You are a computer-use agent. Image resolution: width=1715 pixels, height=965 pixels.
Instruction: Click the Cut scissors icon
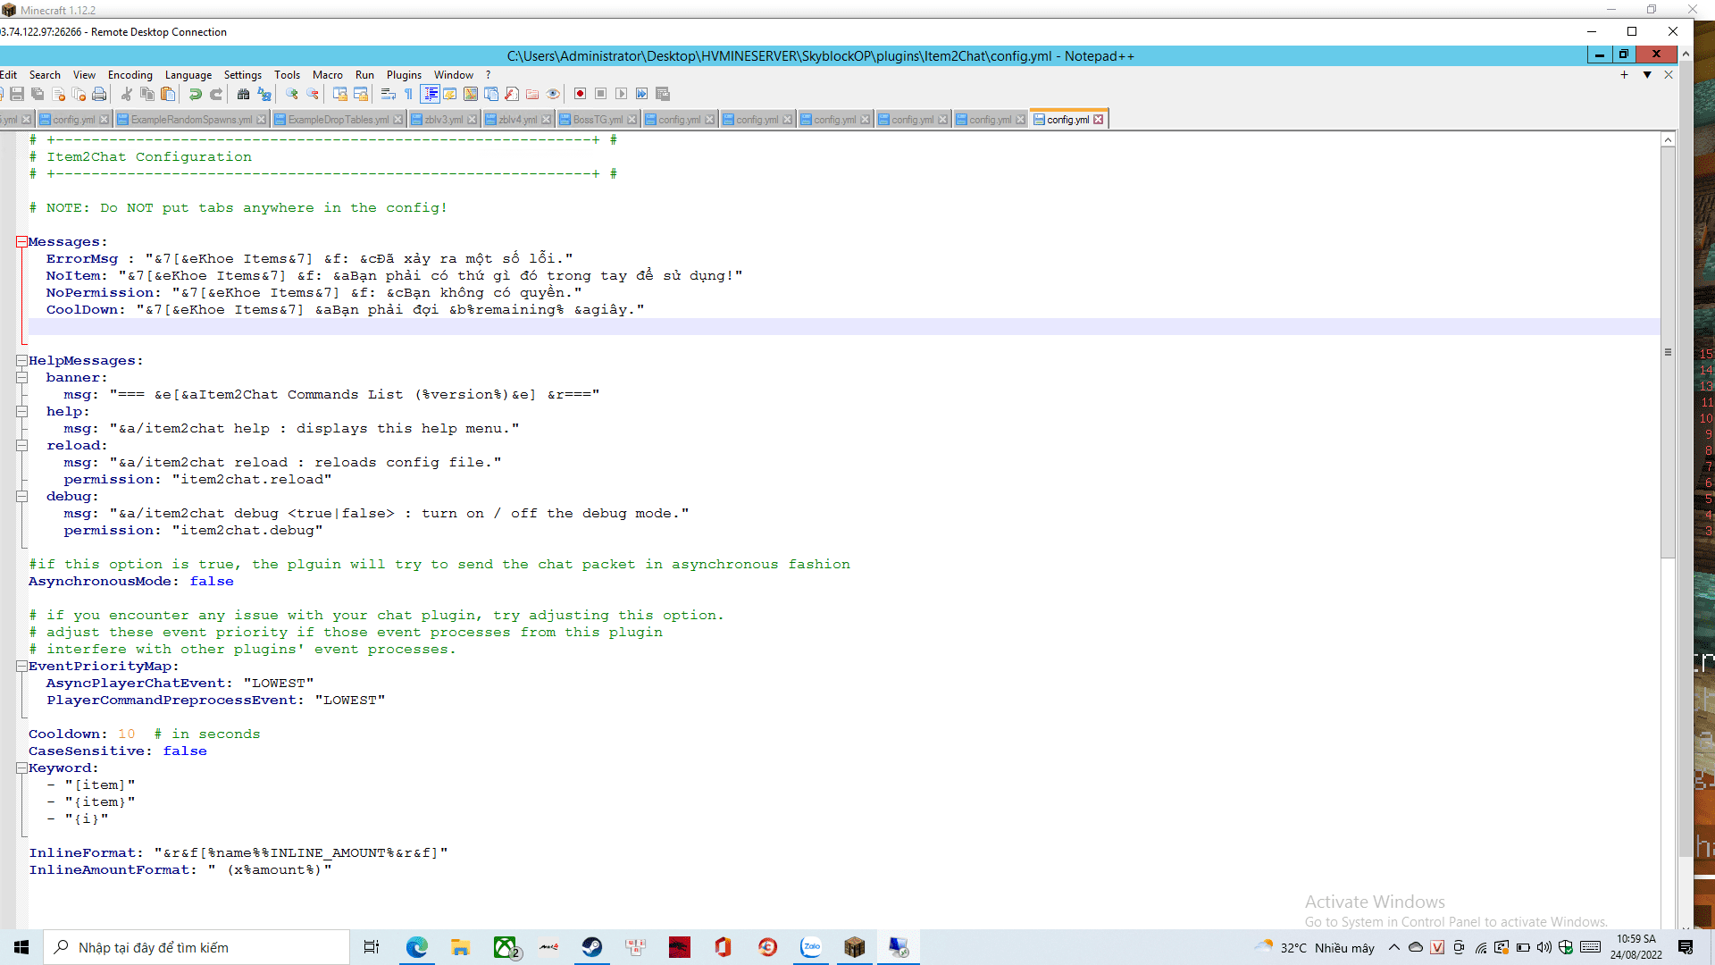tap(127, 94)
